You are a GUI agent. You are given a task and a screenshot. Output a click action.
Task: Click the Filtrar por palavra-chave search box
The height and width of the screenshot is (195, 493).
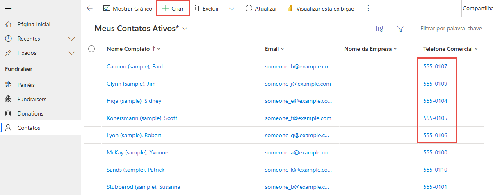[455, 29]
